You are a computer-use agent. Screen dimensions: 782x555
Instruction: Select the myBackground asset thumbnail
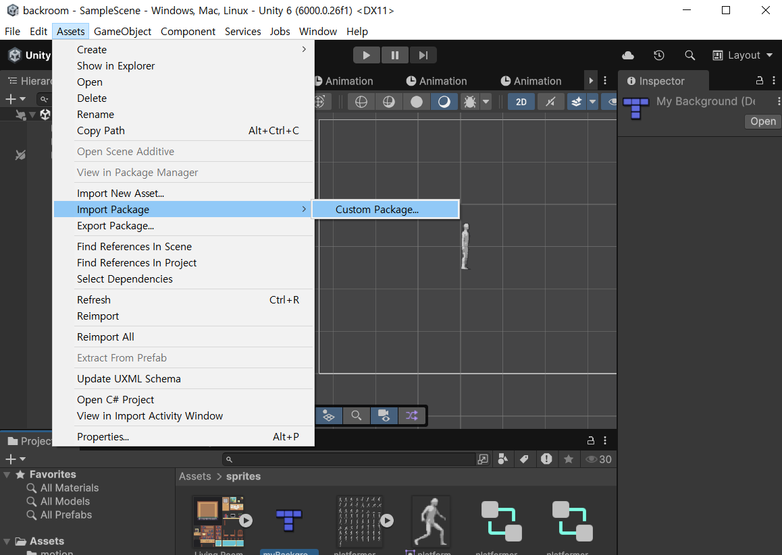point(289,521)
